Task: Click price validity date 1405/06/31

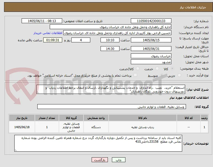Action: [x=151, y=49]
